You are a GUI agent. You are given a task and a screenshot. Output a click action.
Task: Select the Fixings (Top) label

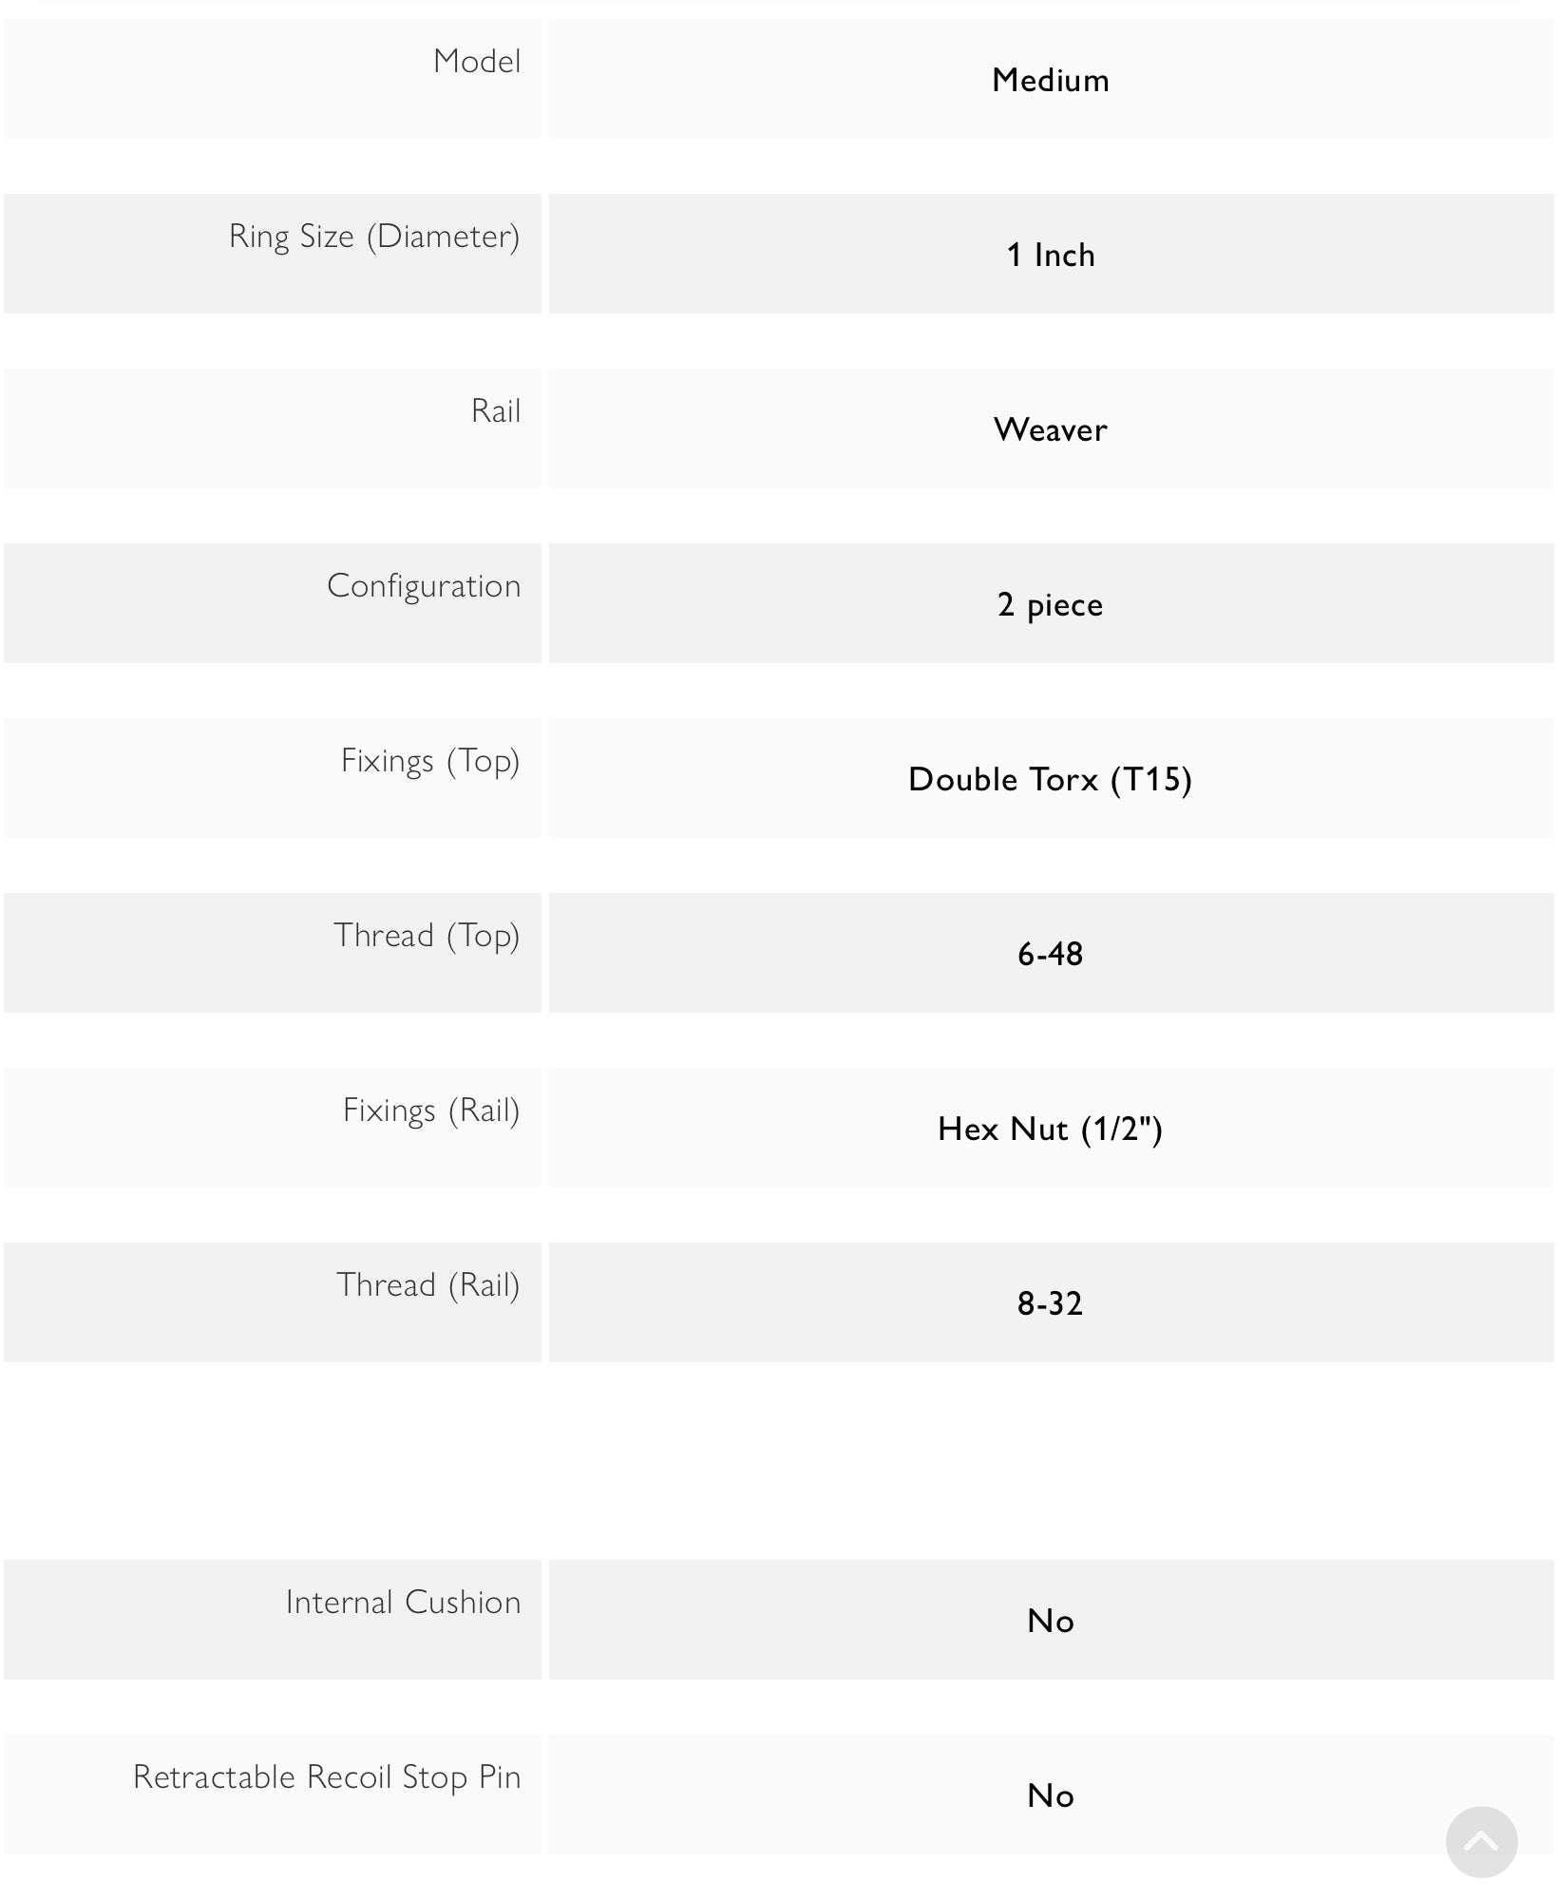(430, 761)
